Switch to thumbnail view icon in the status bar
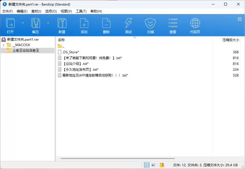The height and width of the screenshot is (169, 245). click(154, 165)
